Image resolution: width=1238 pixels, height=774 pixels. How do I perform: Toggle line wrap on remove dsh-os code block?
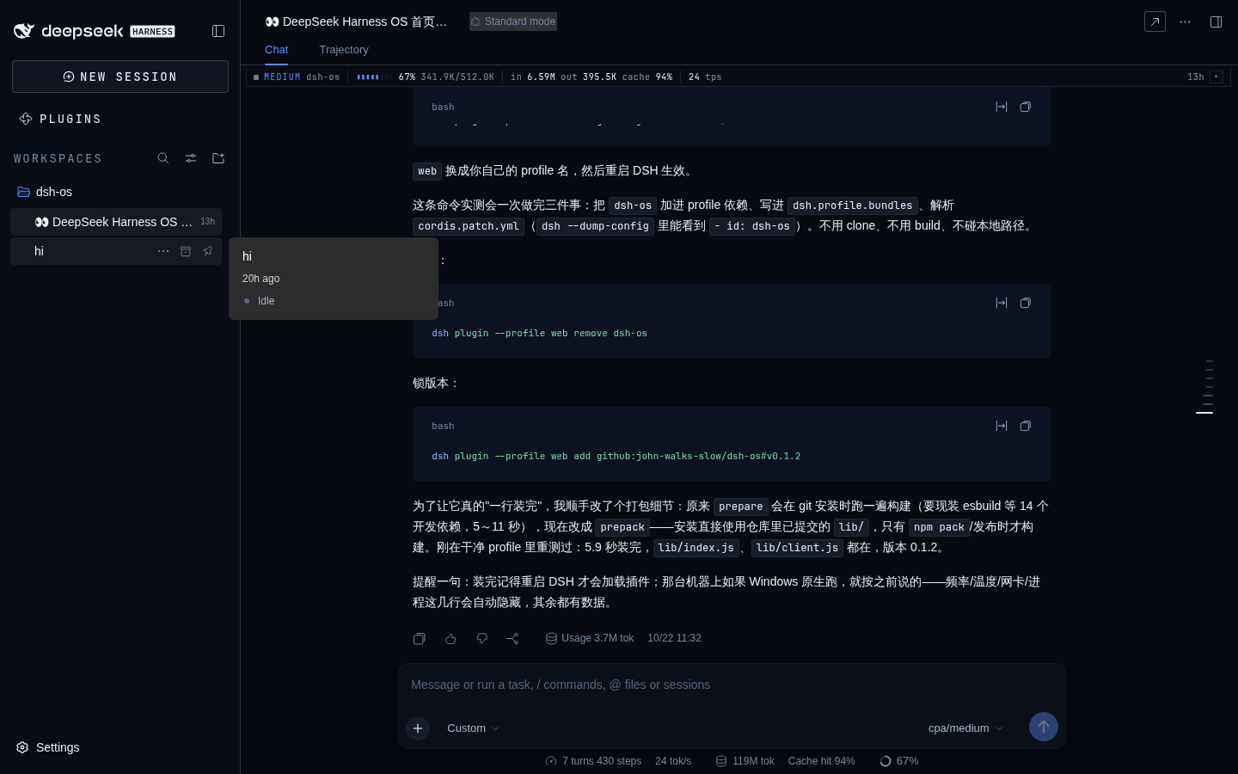point(1002,303)
